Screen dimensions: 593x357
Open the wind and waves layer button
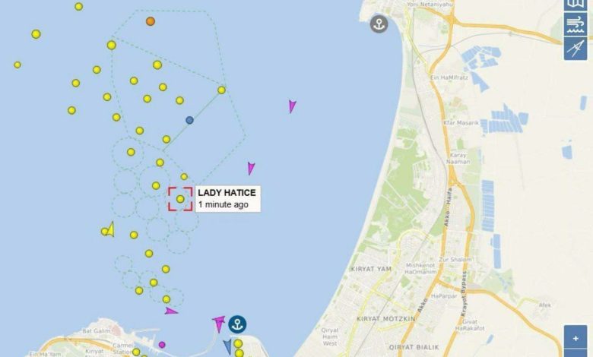pos(576,24)
